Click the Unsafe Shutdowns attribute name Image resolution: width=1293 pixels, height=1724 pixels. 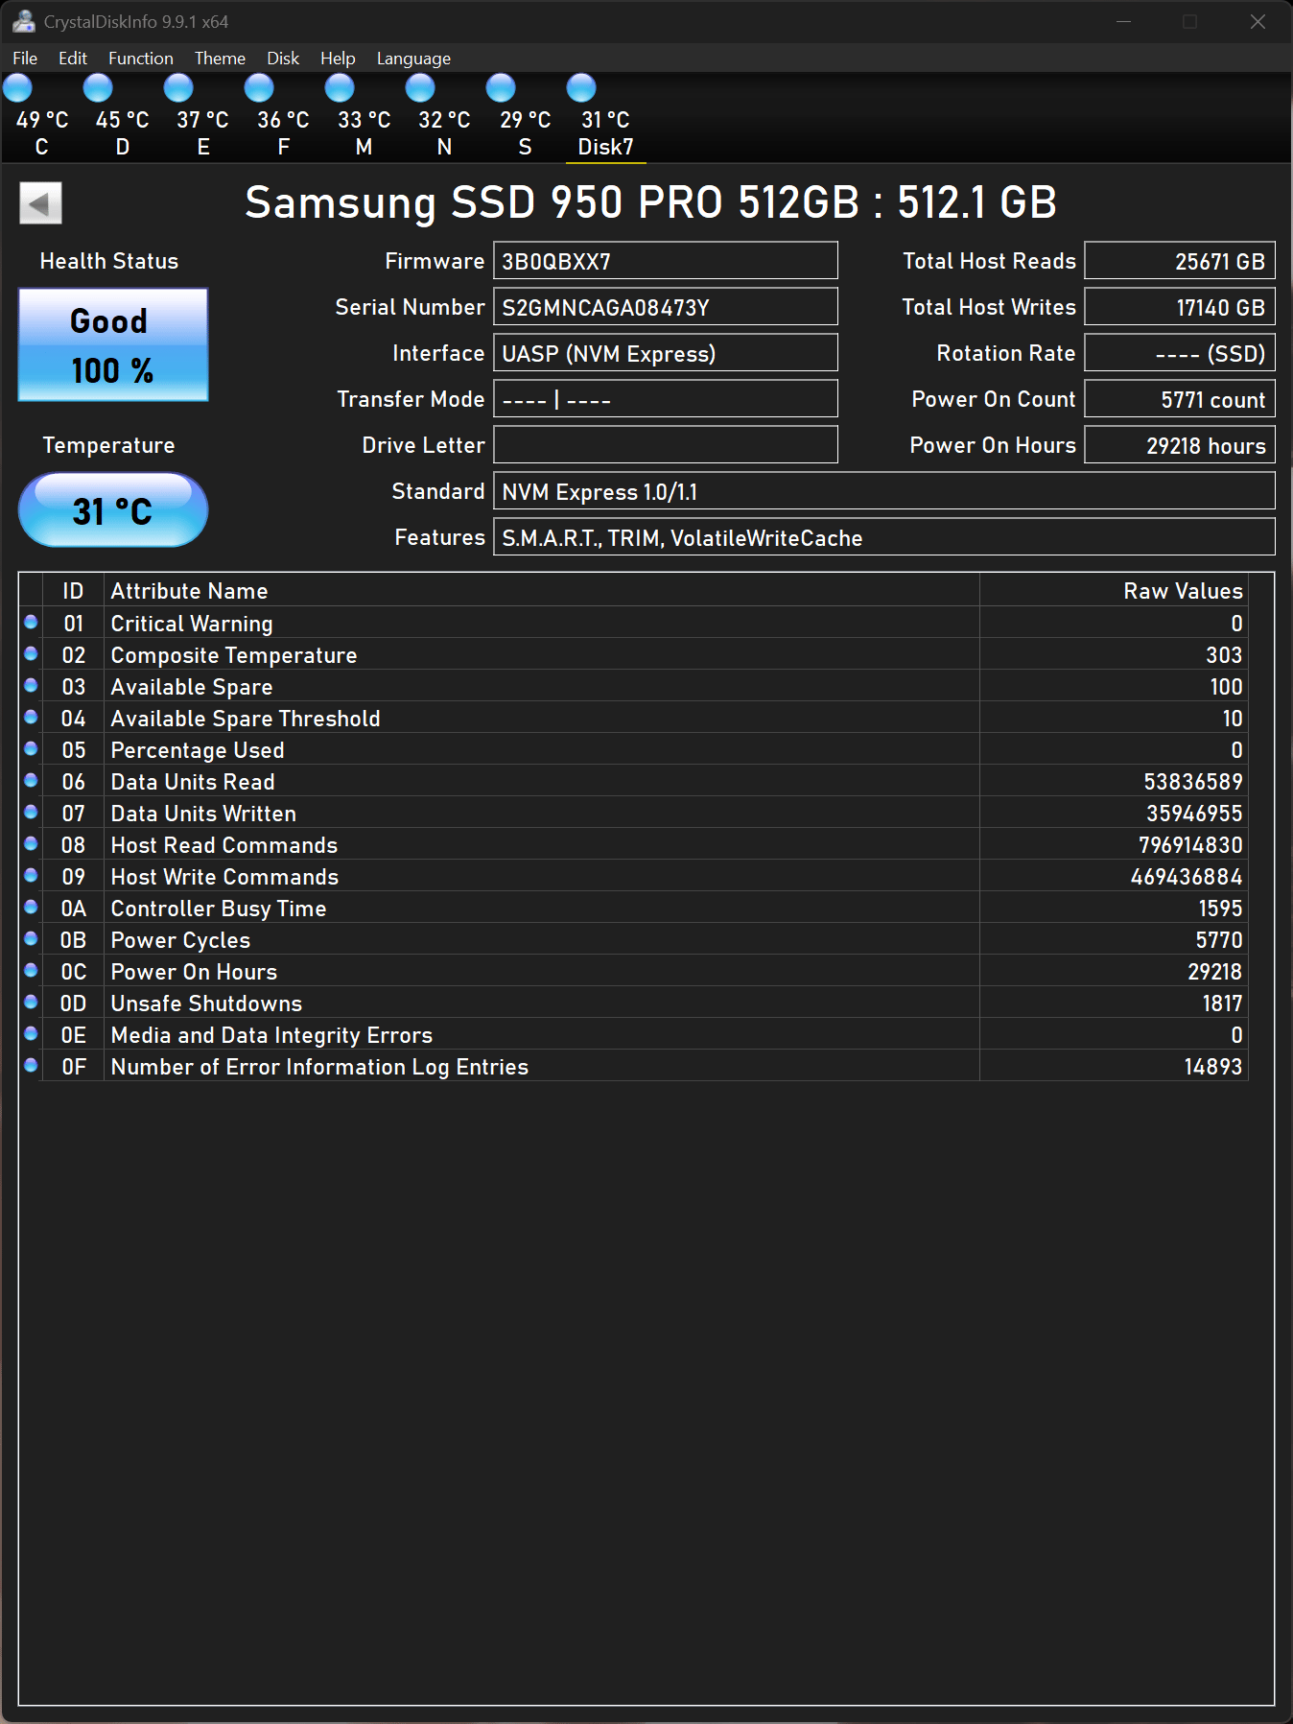(206, 1004)
